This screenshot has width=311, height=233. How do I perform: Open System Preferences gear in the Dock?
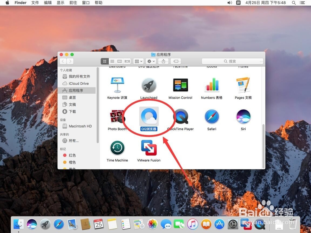[x=233, y=224]
